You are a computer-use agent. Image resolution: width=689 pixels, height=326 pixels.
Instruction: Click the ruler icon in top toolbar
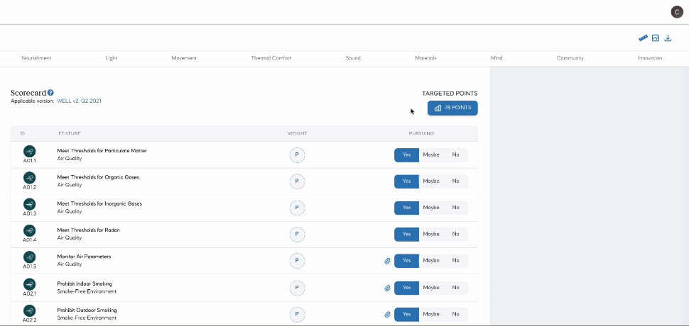(x=643, y=38)
